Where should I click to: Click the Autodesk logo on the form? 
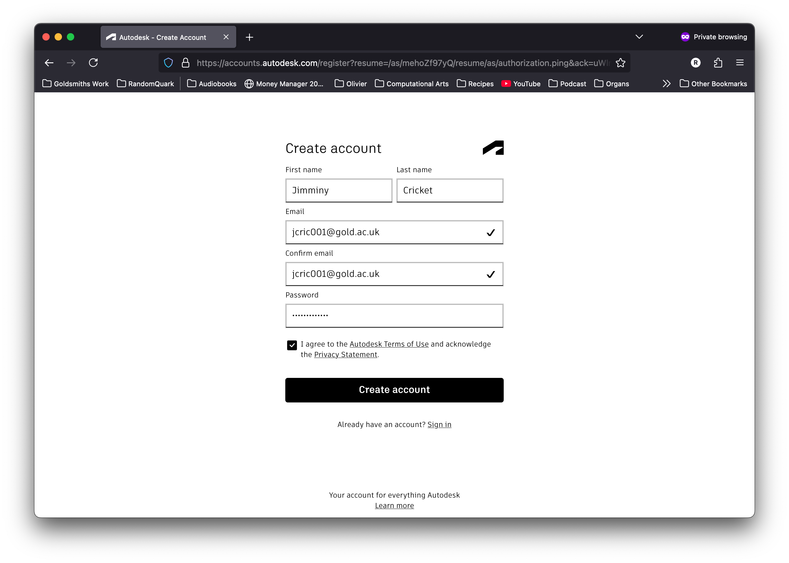[493, 148]
